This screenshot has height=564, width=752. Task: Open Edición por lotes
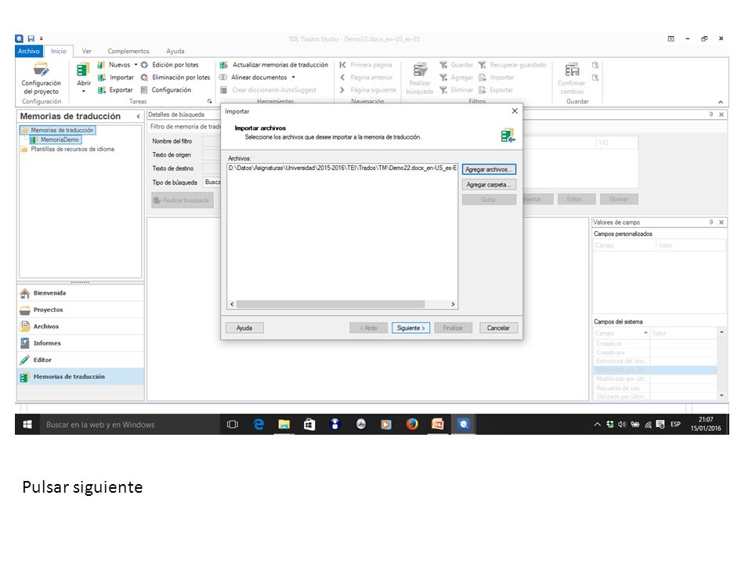pyautogui.click(x=169, y=65)
